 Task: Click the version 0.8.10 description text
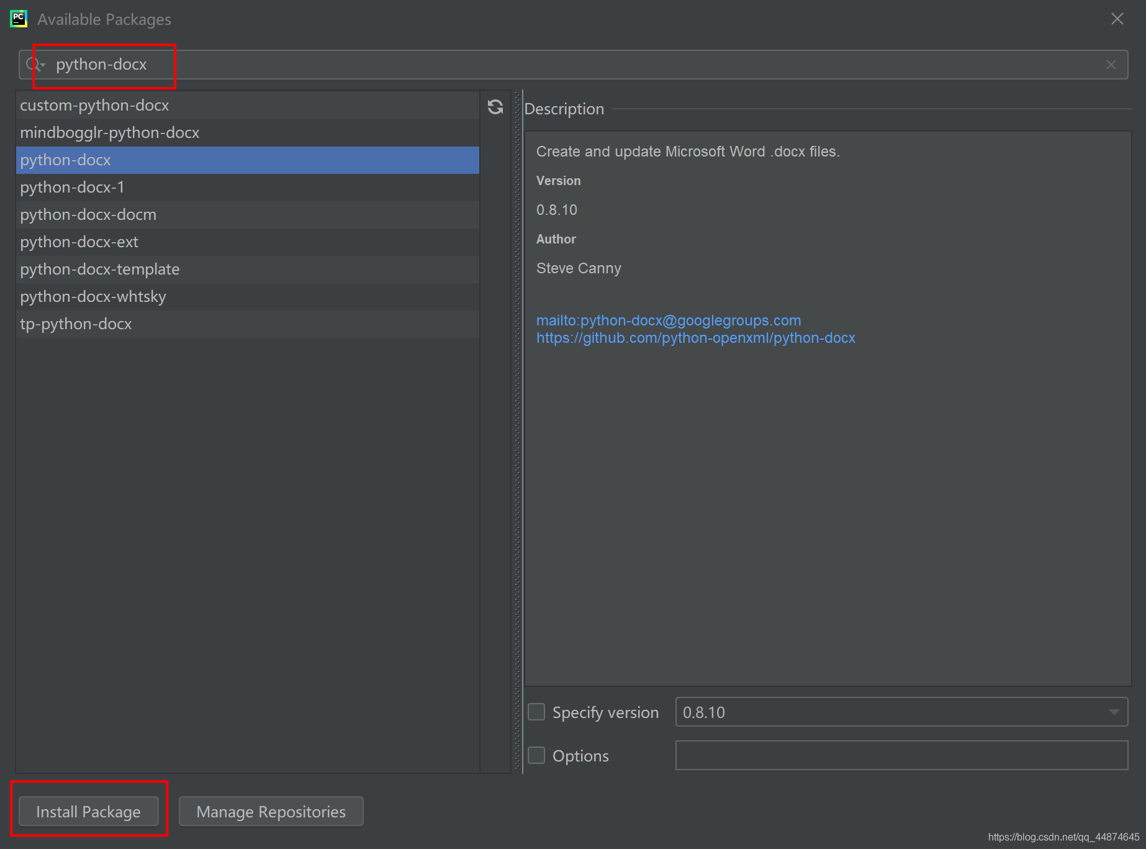coord(557,210)
